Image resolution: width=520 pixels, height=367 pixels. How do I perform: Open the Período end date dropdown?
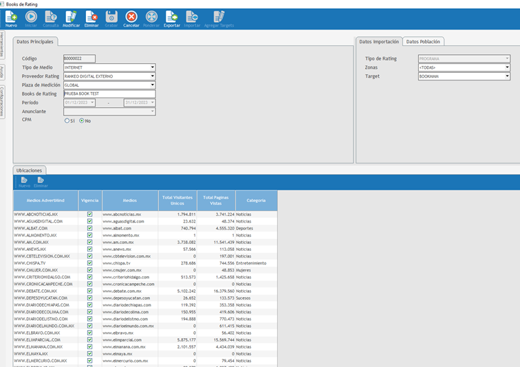coord(152,102)
